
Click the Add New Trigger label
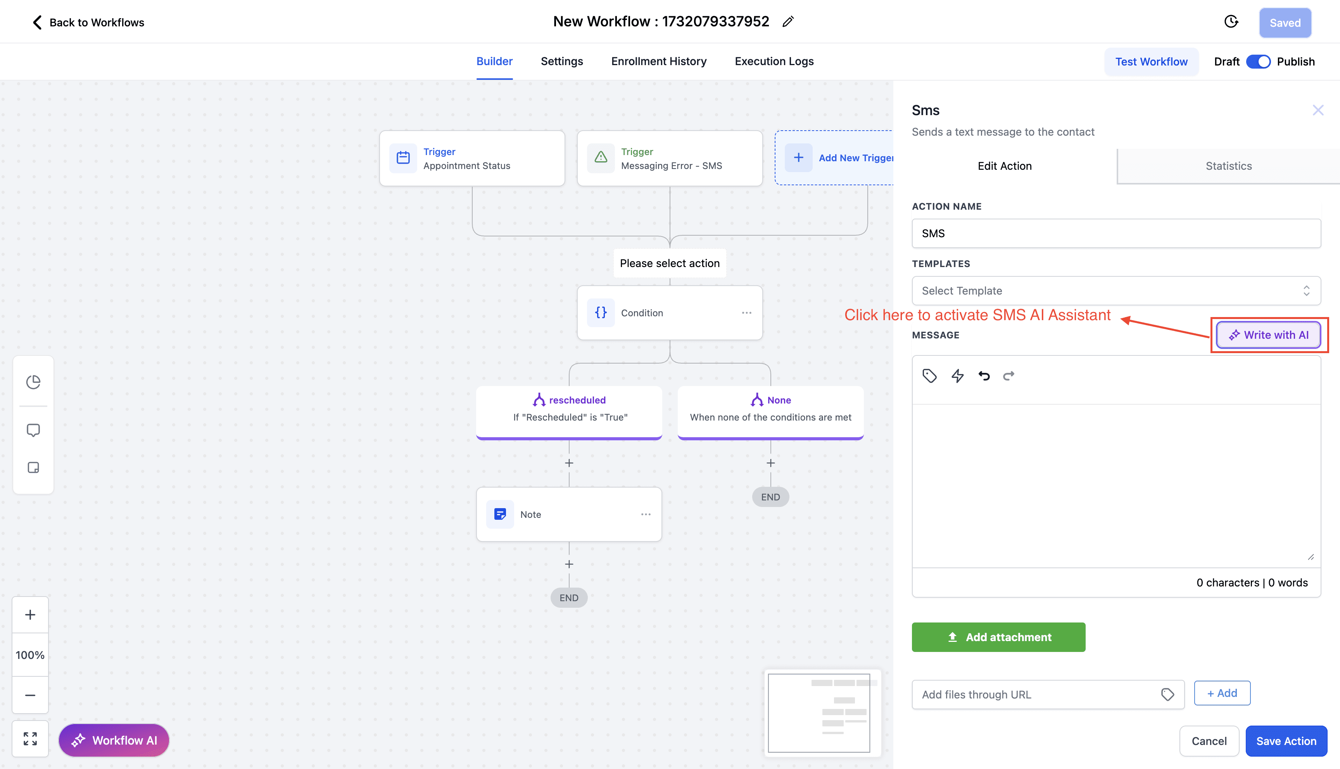[x=856, y=158]
